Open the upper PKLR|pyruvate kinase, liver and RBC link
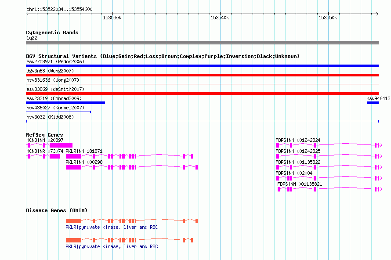 click(112, 227)
